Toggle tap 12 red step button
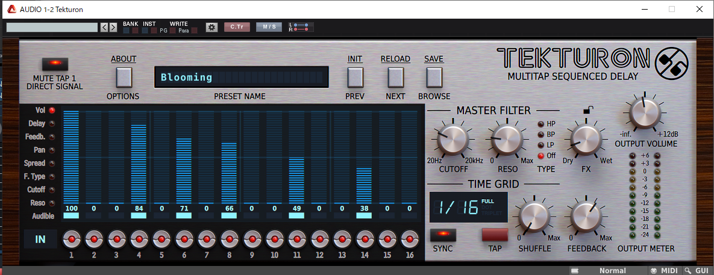Screen dimensions: 714x275 pos(319,239)
